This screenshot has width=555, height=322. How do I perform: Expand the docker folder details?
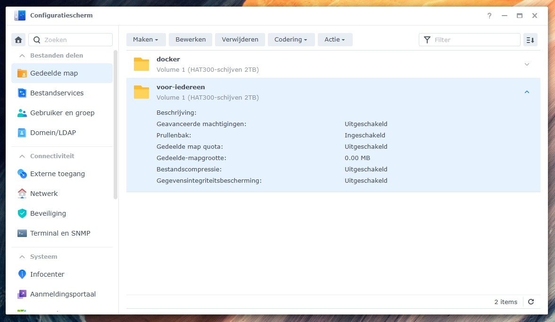527,64
